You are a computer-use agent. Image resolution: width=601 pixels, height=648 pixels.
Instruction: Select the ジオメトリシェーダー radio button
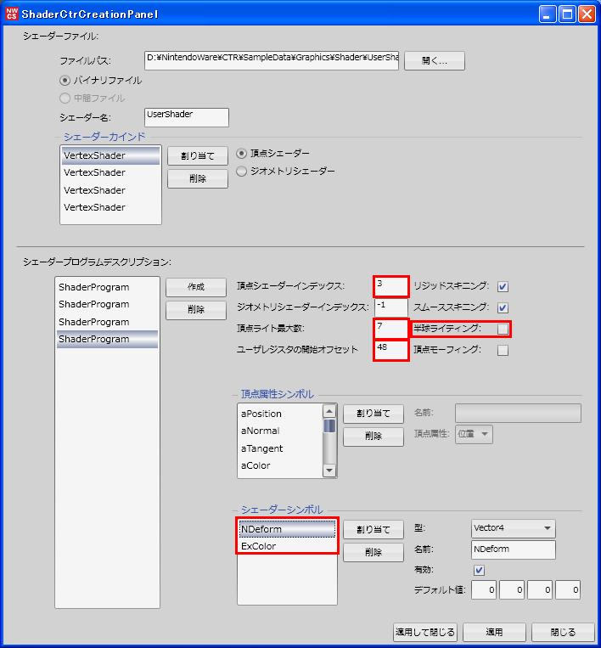click(x=242, y=172)
